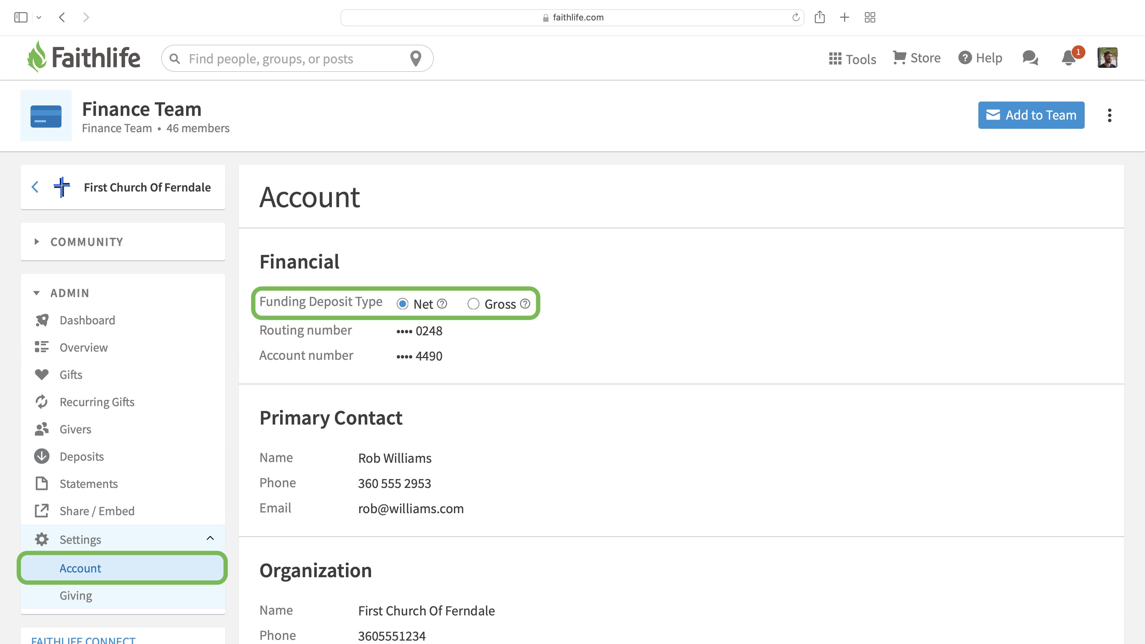Click the Dashboard rocket icon

tap(42, 320)
